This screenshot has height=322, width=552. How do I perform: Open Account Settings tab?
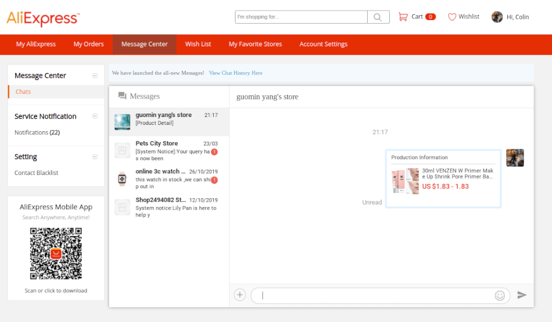[323, 44]
